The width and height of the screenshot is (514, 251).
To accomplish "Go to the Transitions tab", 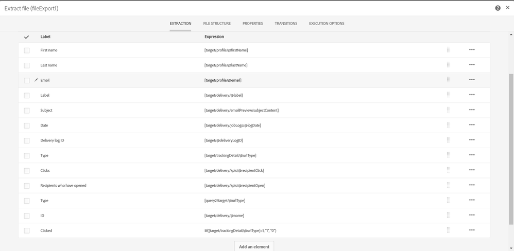I will (x=286, y=24).
